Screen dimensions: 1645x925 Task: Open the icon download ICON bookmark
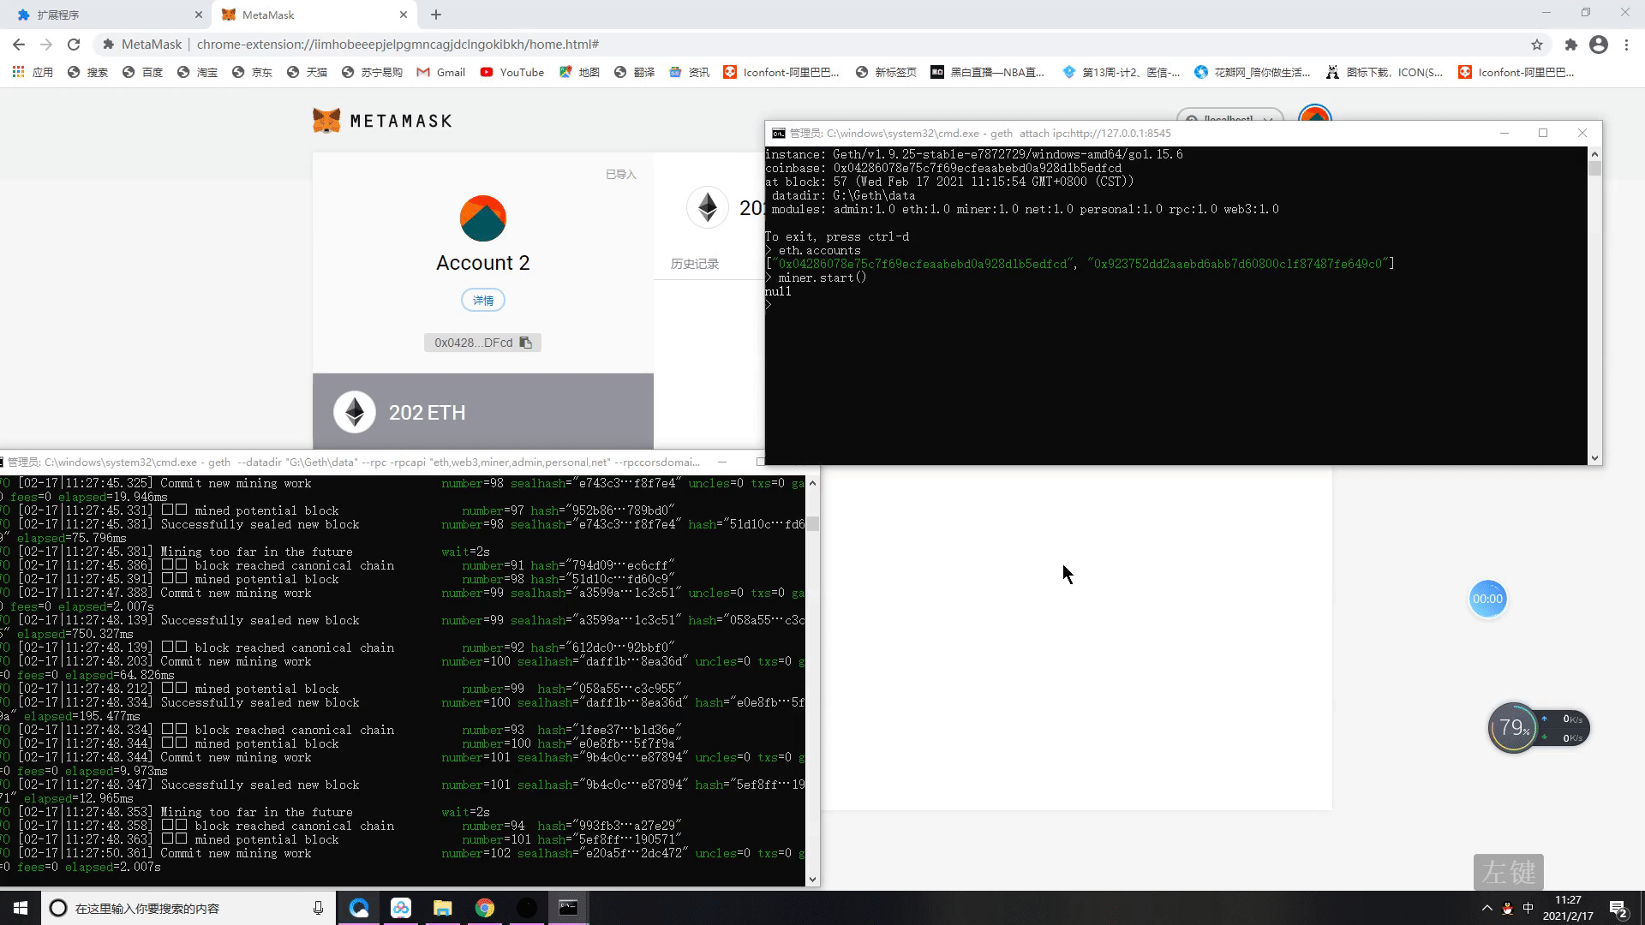tap(1384, 73)
